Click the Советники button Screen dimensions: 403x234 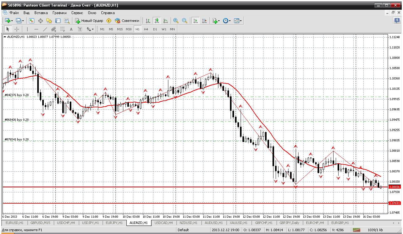tap(127, 21)
